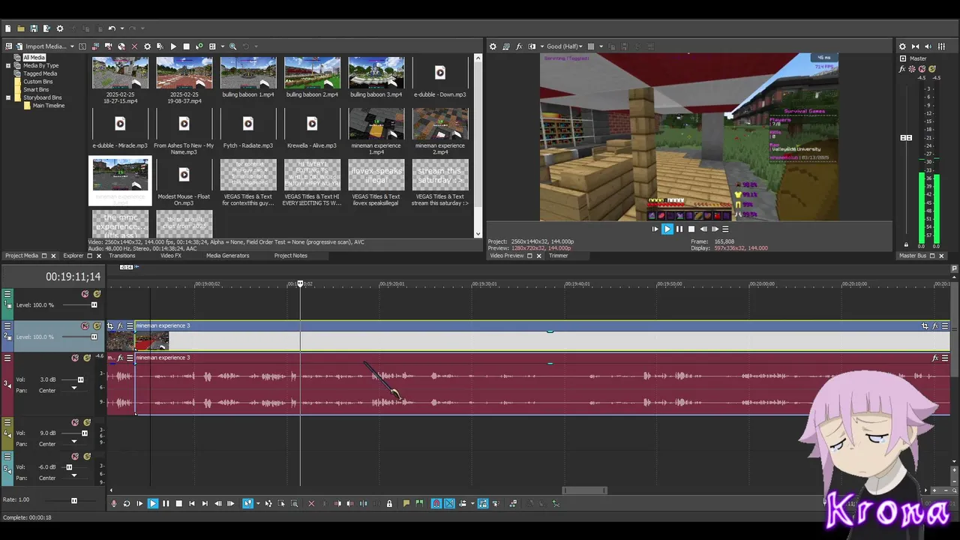
Task: Open Project Media Views dropdown arrow
Action: click(221, 46)
